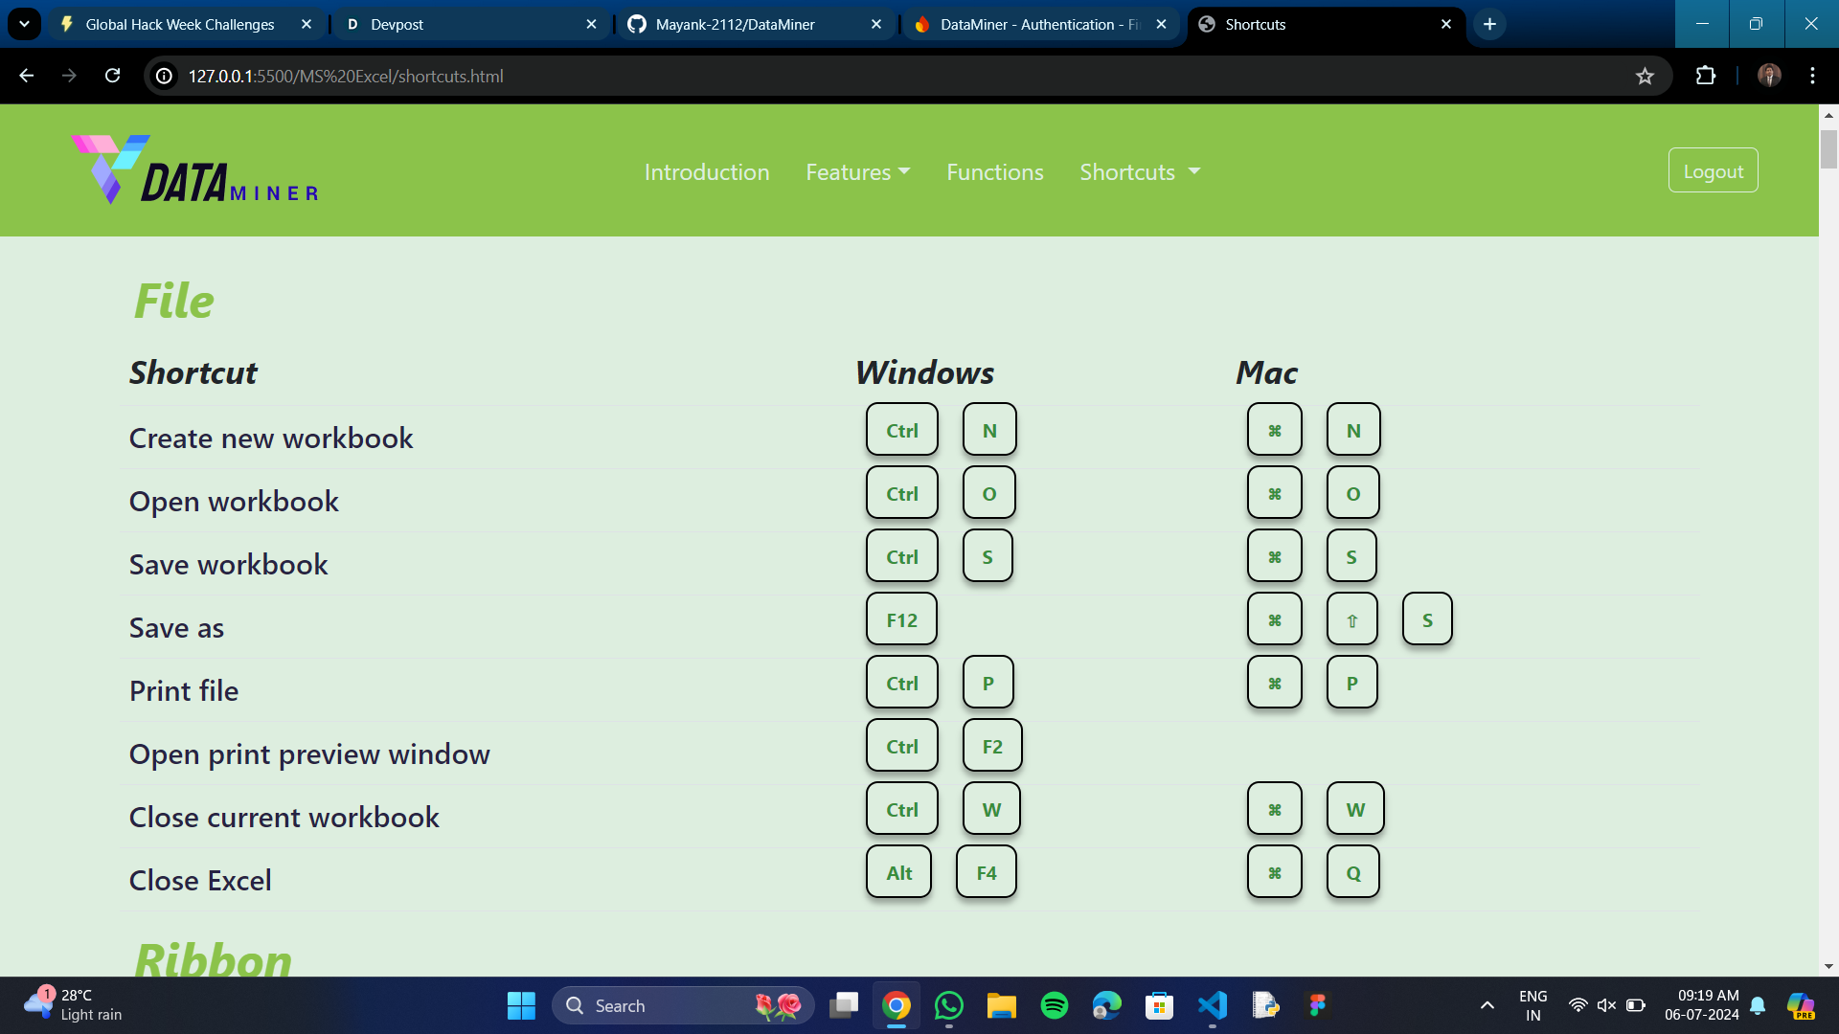
Task: Show hidden system tray icons
Action: tap(1487, 1005)
